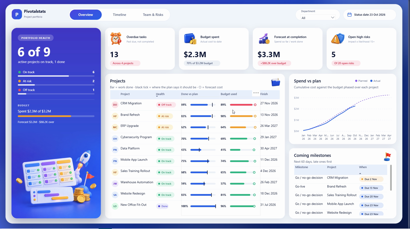The width and height of the screenshot is (410, 229).
Task: Click the Coming milestones scrollbar
Action: [391, 178]
